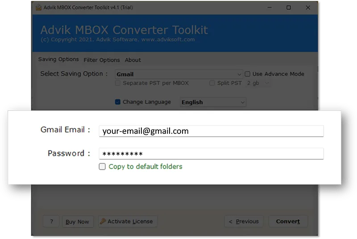Open the 2 gb split size dropdown
Viewport: 357px width, 239px height.
coord(258,83)
